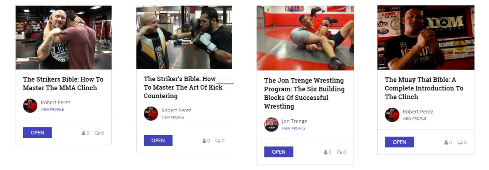The image size is (489, 170).
Task: Click the members icon on Muay Thai Bible card
Action: [x=446, y=142]
